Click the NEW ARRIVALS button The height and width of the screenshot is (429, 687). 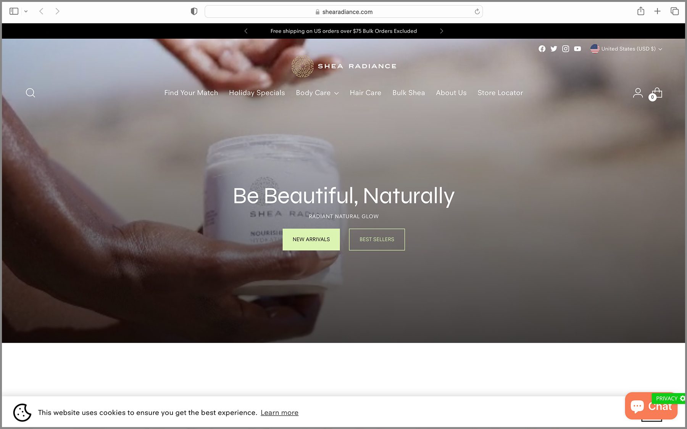tap(311, 239)
